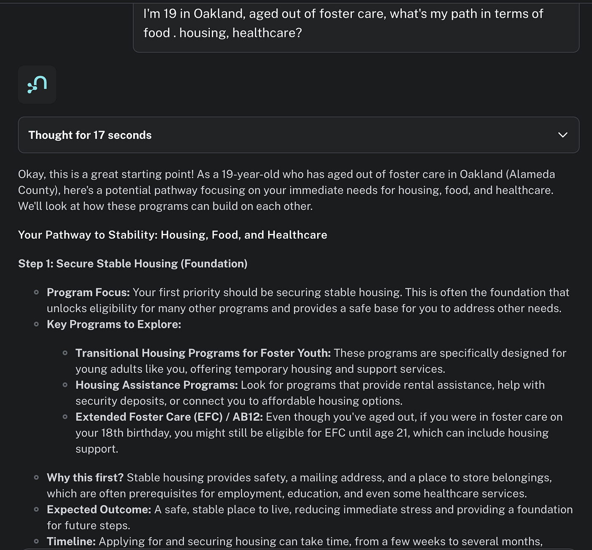Click the 'Your Pathway to Stability' heading
Viewport: 592px width, 550px height.
pyautogui.click(x=173, y=235)
